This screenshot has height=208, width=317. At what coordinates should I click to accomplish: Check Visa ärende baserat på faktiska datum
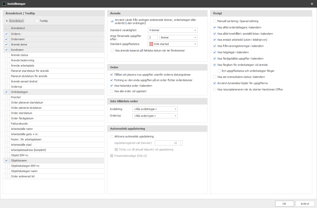(x=112, y=50)
